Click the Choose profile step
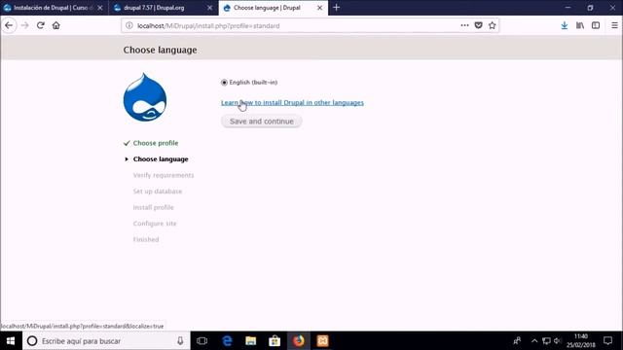 [x=156, y=143]
